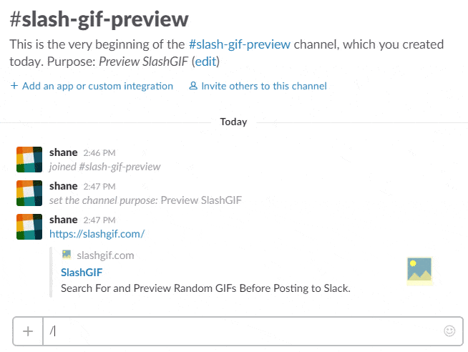Click the person icon beside Invite others
Viewport: 468px width, 352px height.
coord(193,86)
